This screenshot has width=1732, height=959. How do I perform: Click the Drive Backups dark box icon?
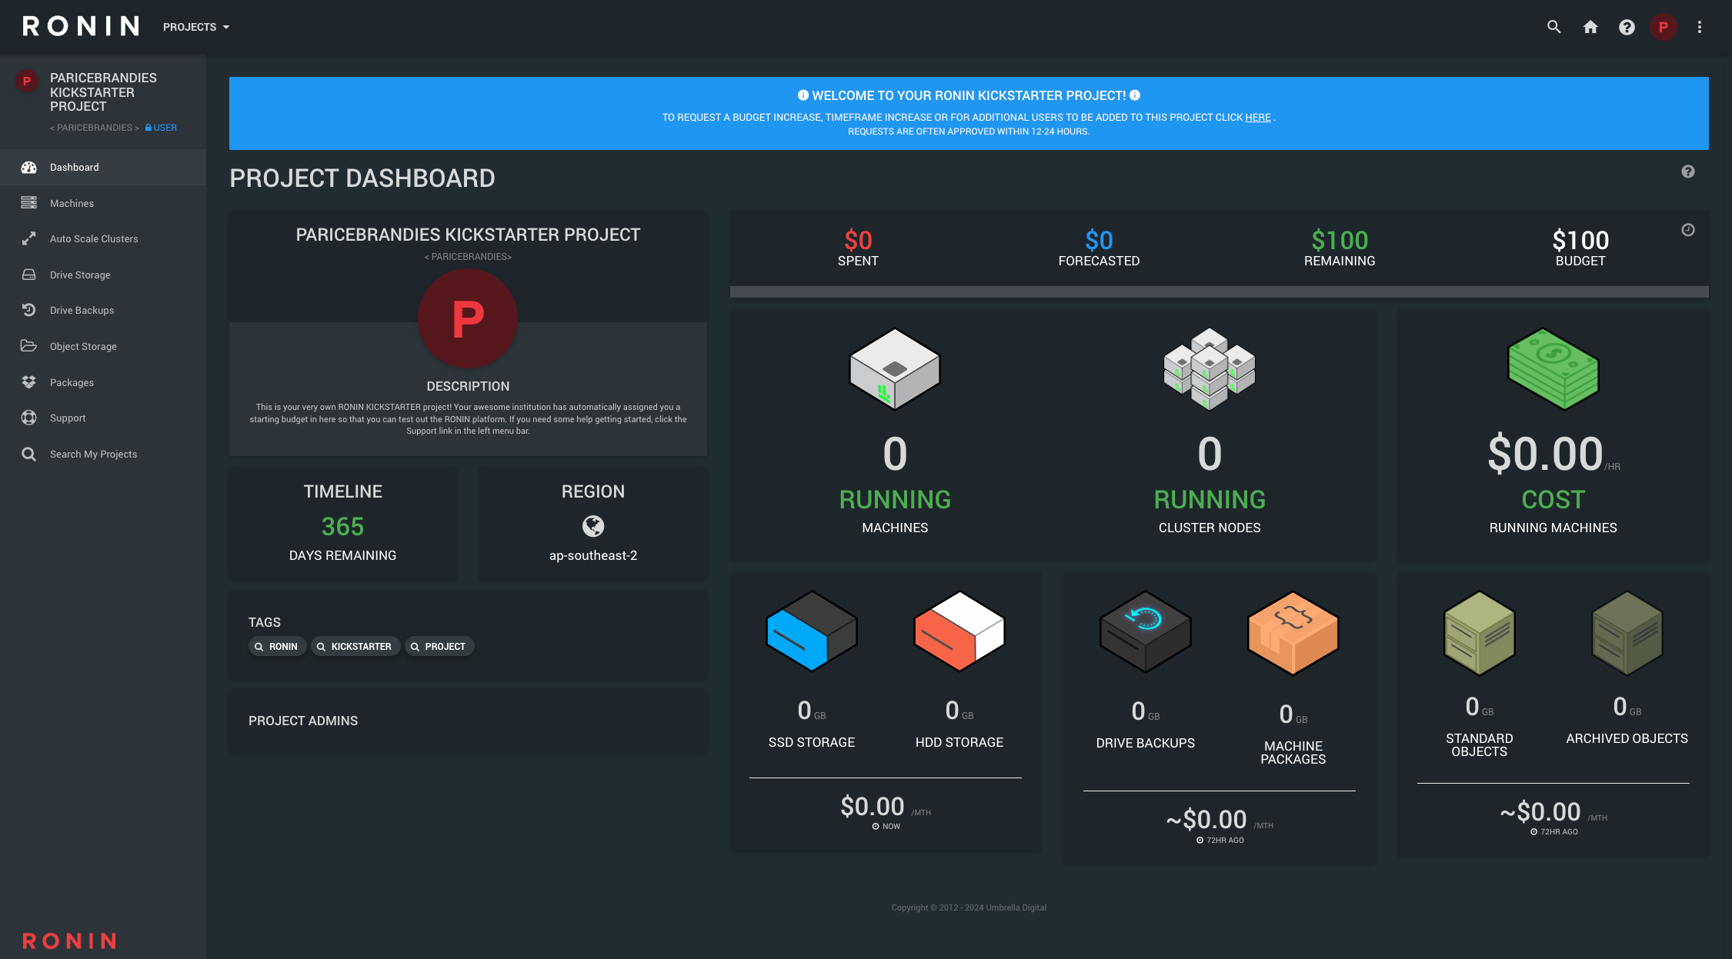(1145, 631)
